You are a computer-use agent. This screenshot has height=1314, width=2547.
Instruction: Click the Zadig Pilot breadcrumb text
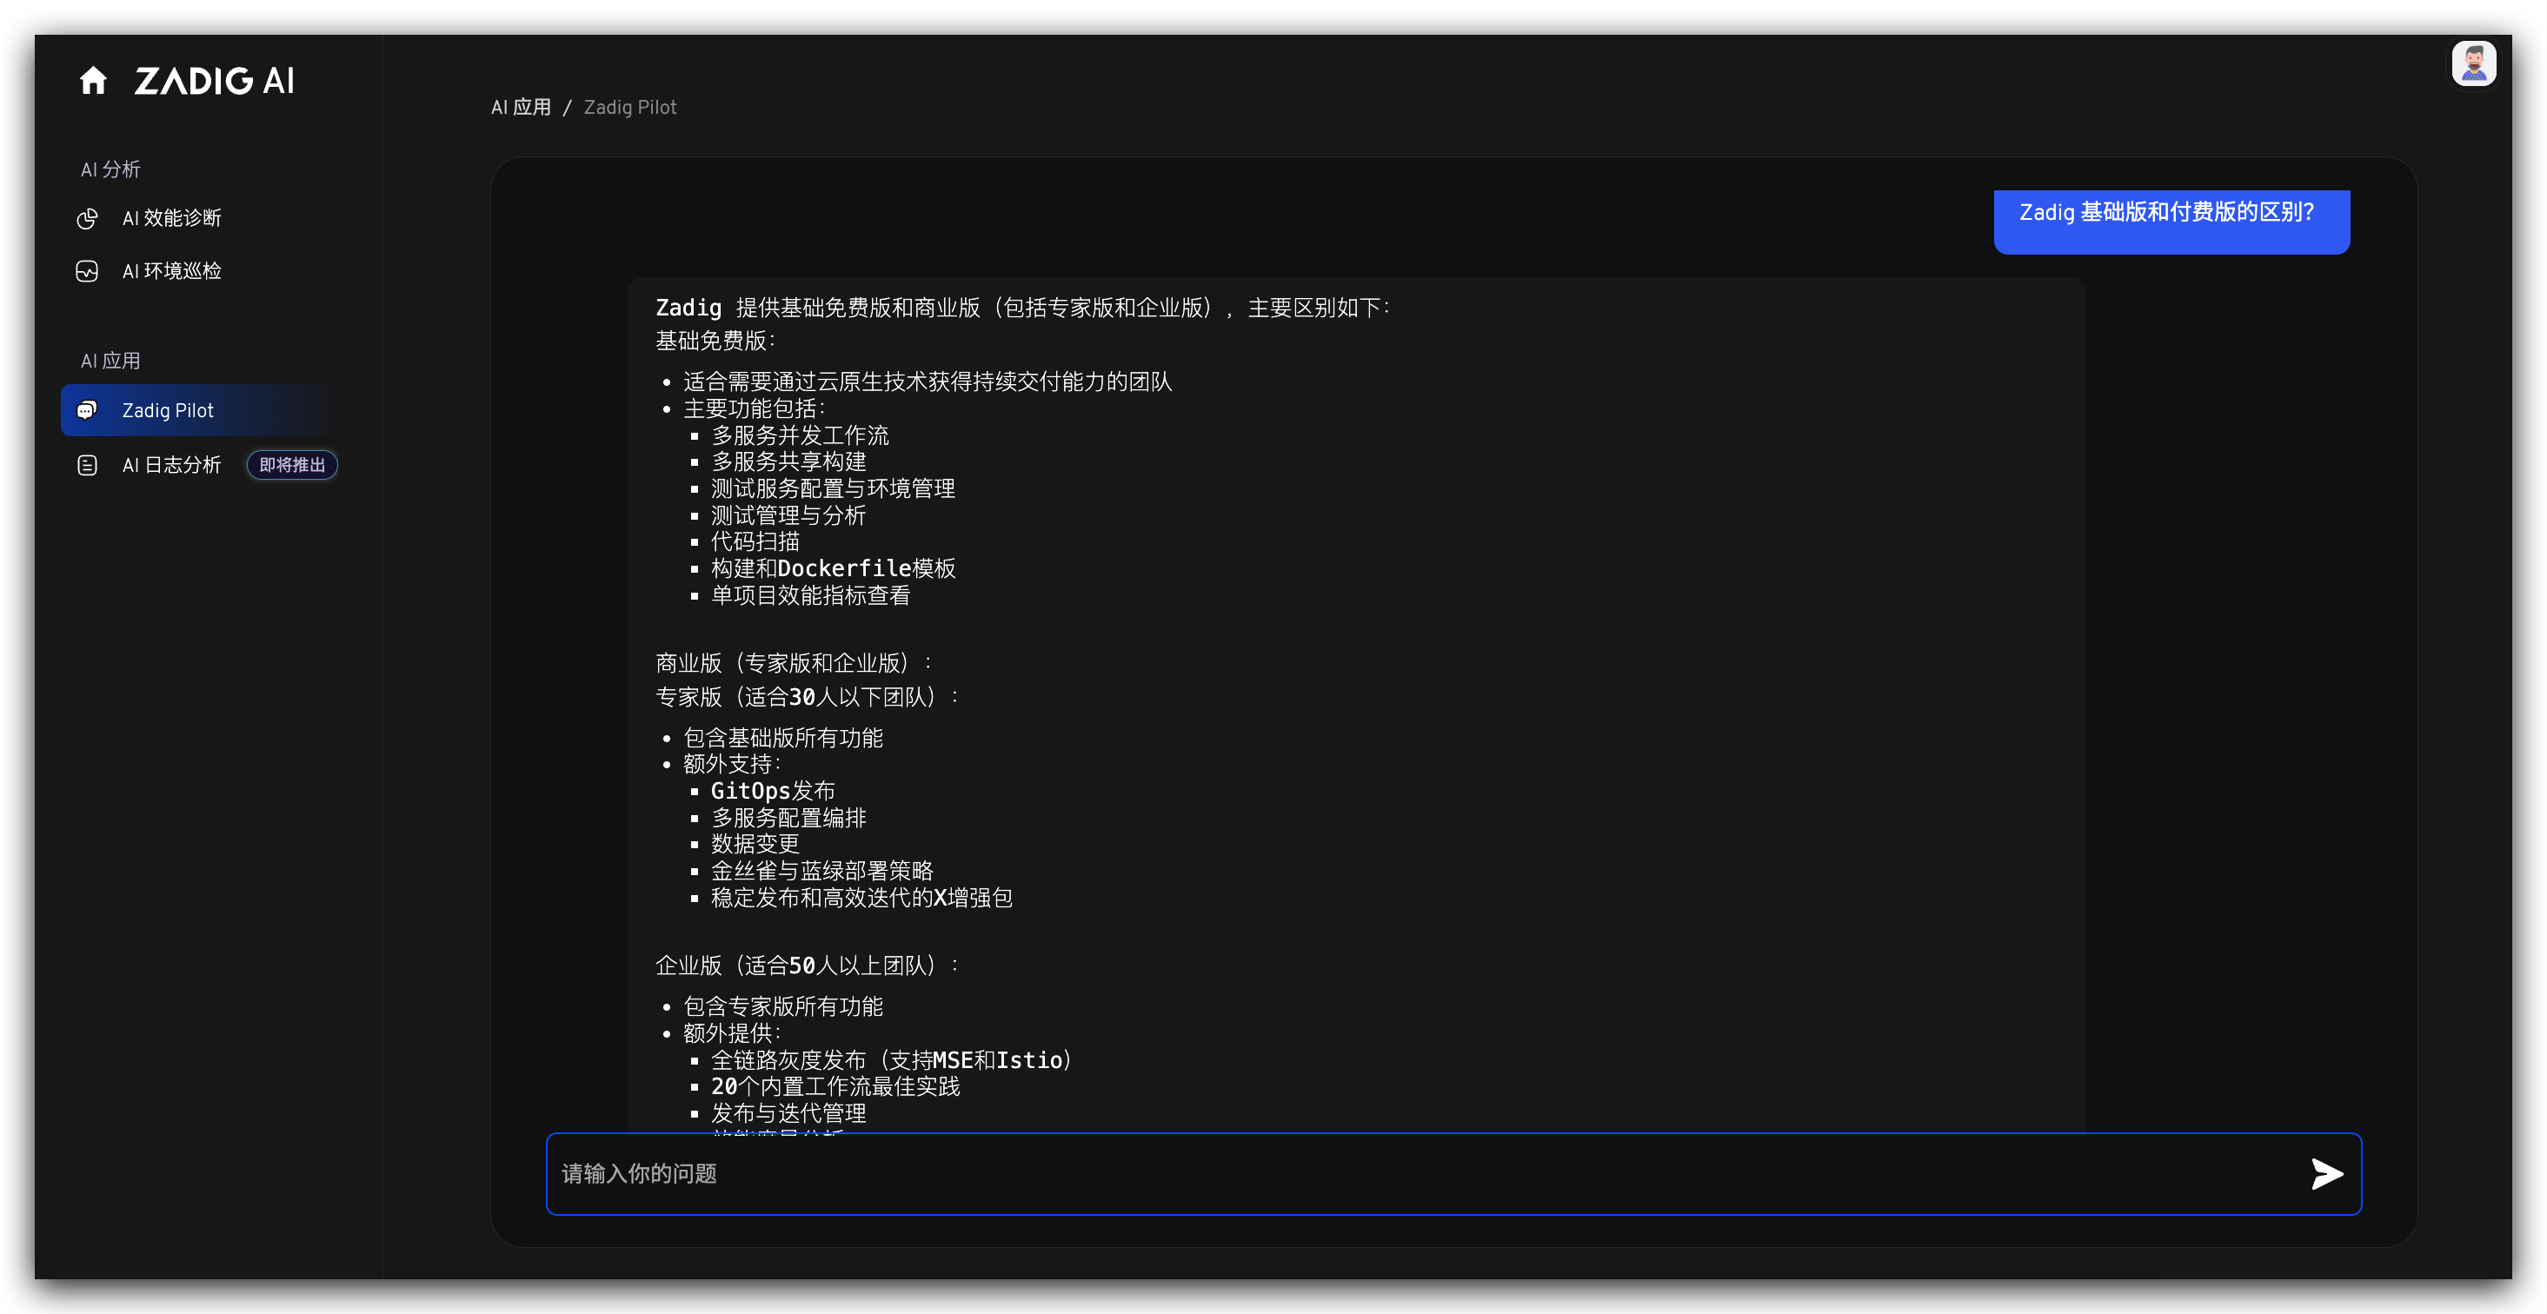click(x=630, y=107)
